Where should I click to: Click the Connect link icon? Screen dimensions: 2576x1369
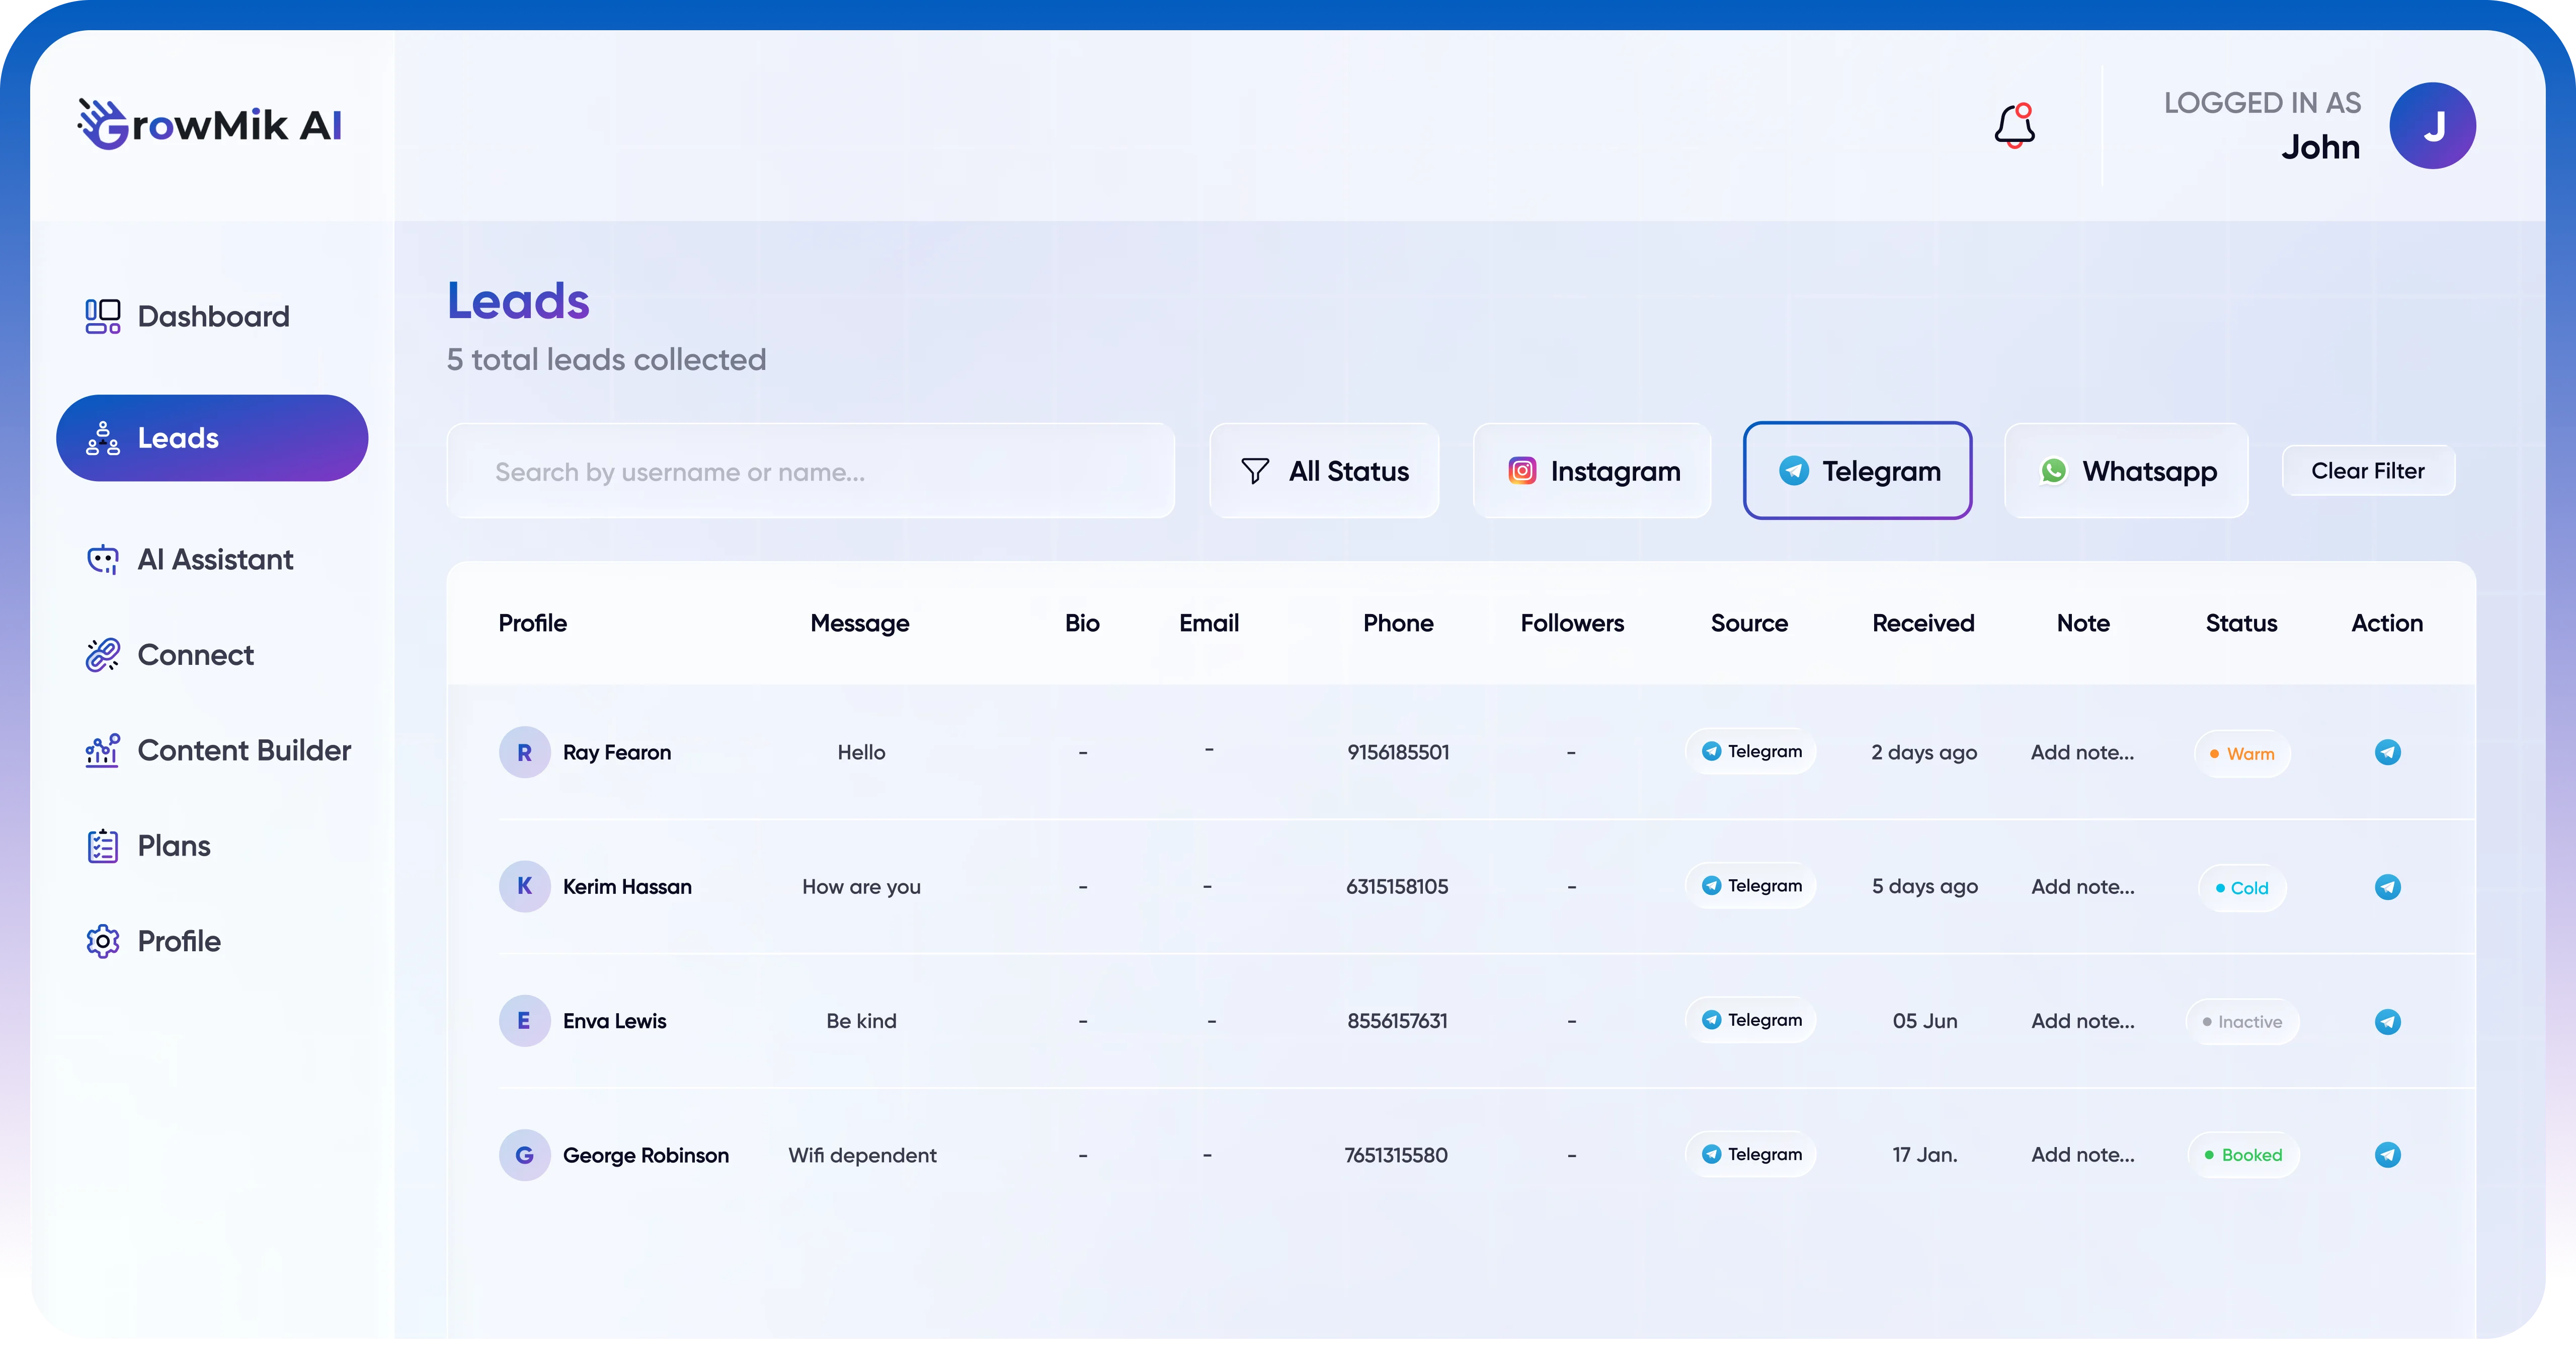(x=103, y=654)
